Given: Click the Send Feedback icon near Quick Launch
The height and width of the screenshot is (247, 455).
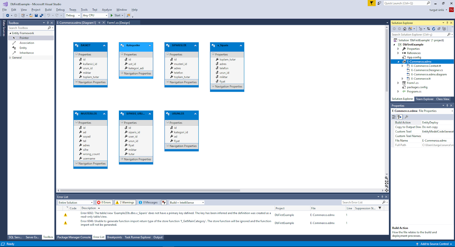Looking at the screenshot, I should [379, 3].
